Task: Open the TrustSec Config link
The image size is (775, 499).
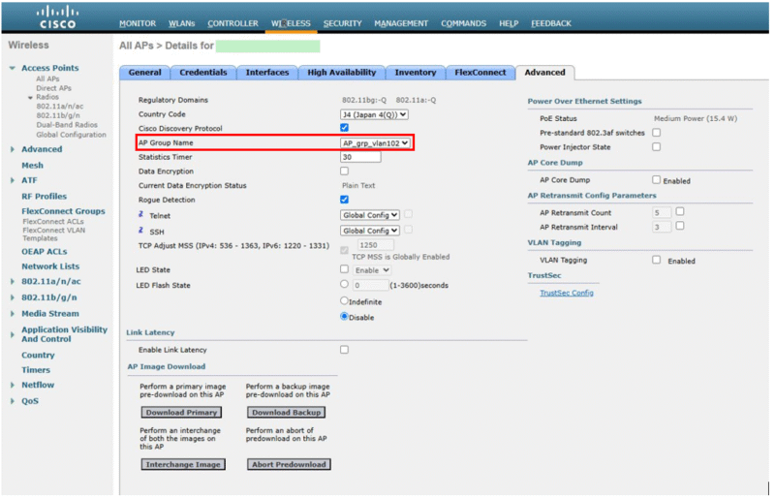Action: (567, 294)
